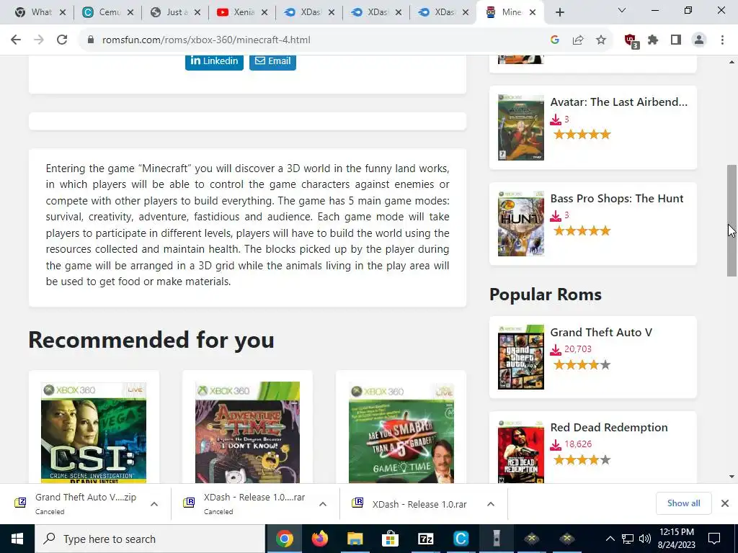This screenshot has height=553, width=738.
Task: Open Microsoft Store from the taskbar
Action: (390, 539)
